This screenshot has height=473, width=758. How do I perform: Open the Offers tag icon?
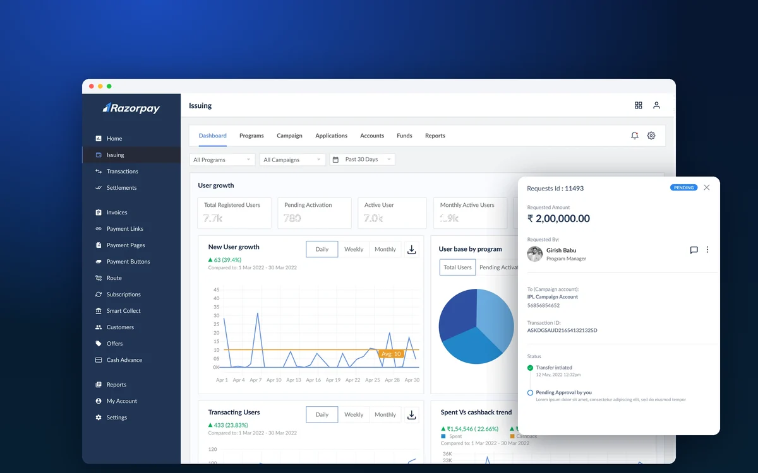tap(99, 344)
